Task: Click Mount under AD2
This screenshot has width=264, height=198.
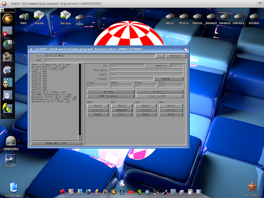Action: pos(146,106)
